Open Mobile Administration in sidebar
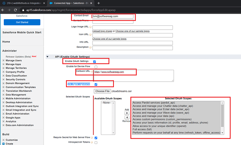241x145 pixels. (x=18, y=99)
